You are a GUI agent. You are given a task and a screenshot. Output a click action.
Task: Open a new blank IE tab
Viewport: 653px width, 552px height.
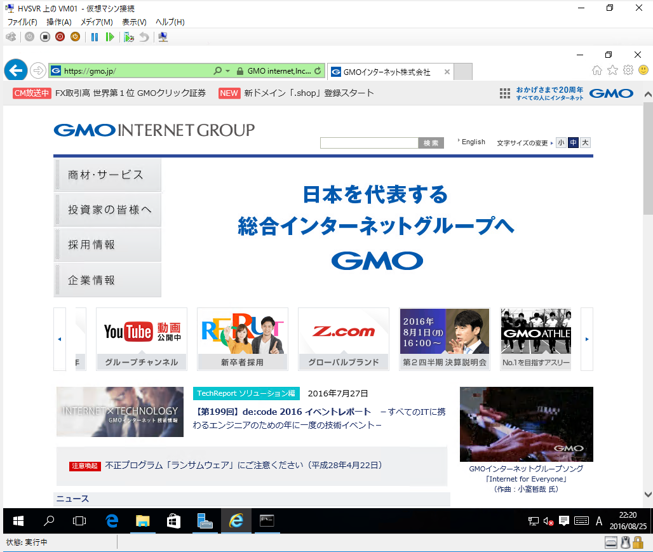click(462, 72)
